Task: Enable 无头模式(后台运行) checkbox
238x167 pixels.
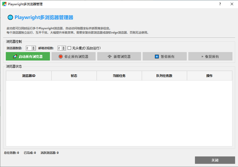Action: pyautogui.click(x=69, y=48)
